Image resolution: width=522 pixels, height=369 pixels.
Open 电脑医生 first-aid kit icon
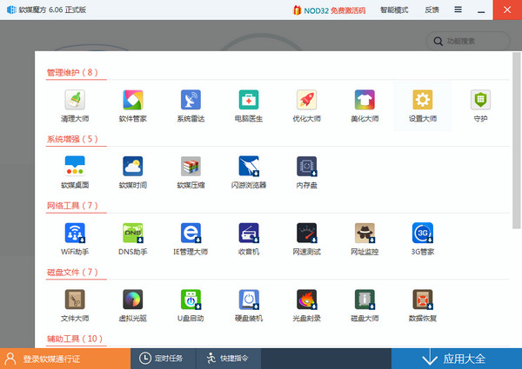coord(249,106)
